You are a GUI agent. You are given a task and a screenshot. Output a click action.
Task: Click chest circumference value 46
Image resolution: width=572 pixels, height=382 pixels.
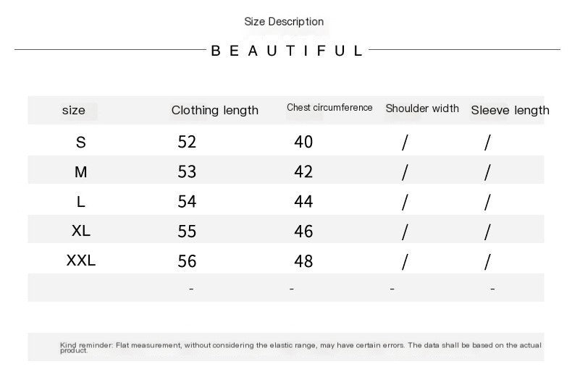pyautogui.click(x=303, y=232)
